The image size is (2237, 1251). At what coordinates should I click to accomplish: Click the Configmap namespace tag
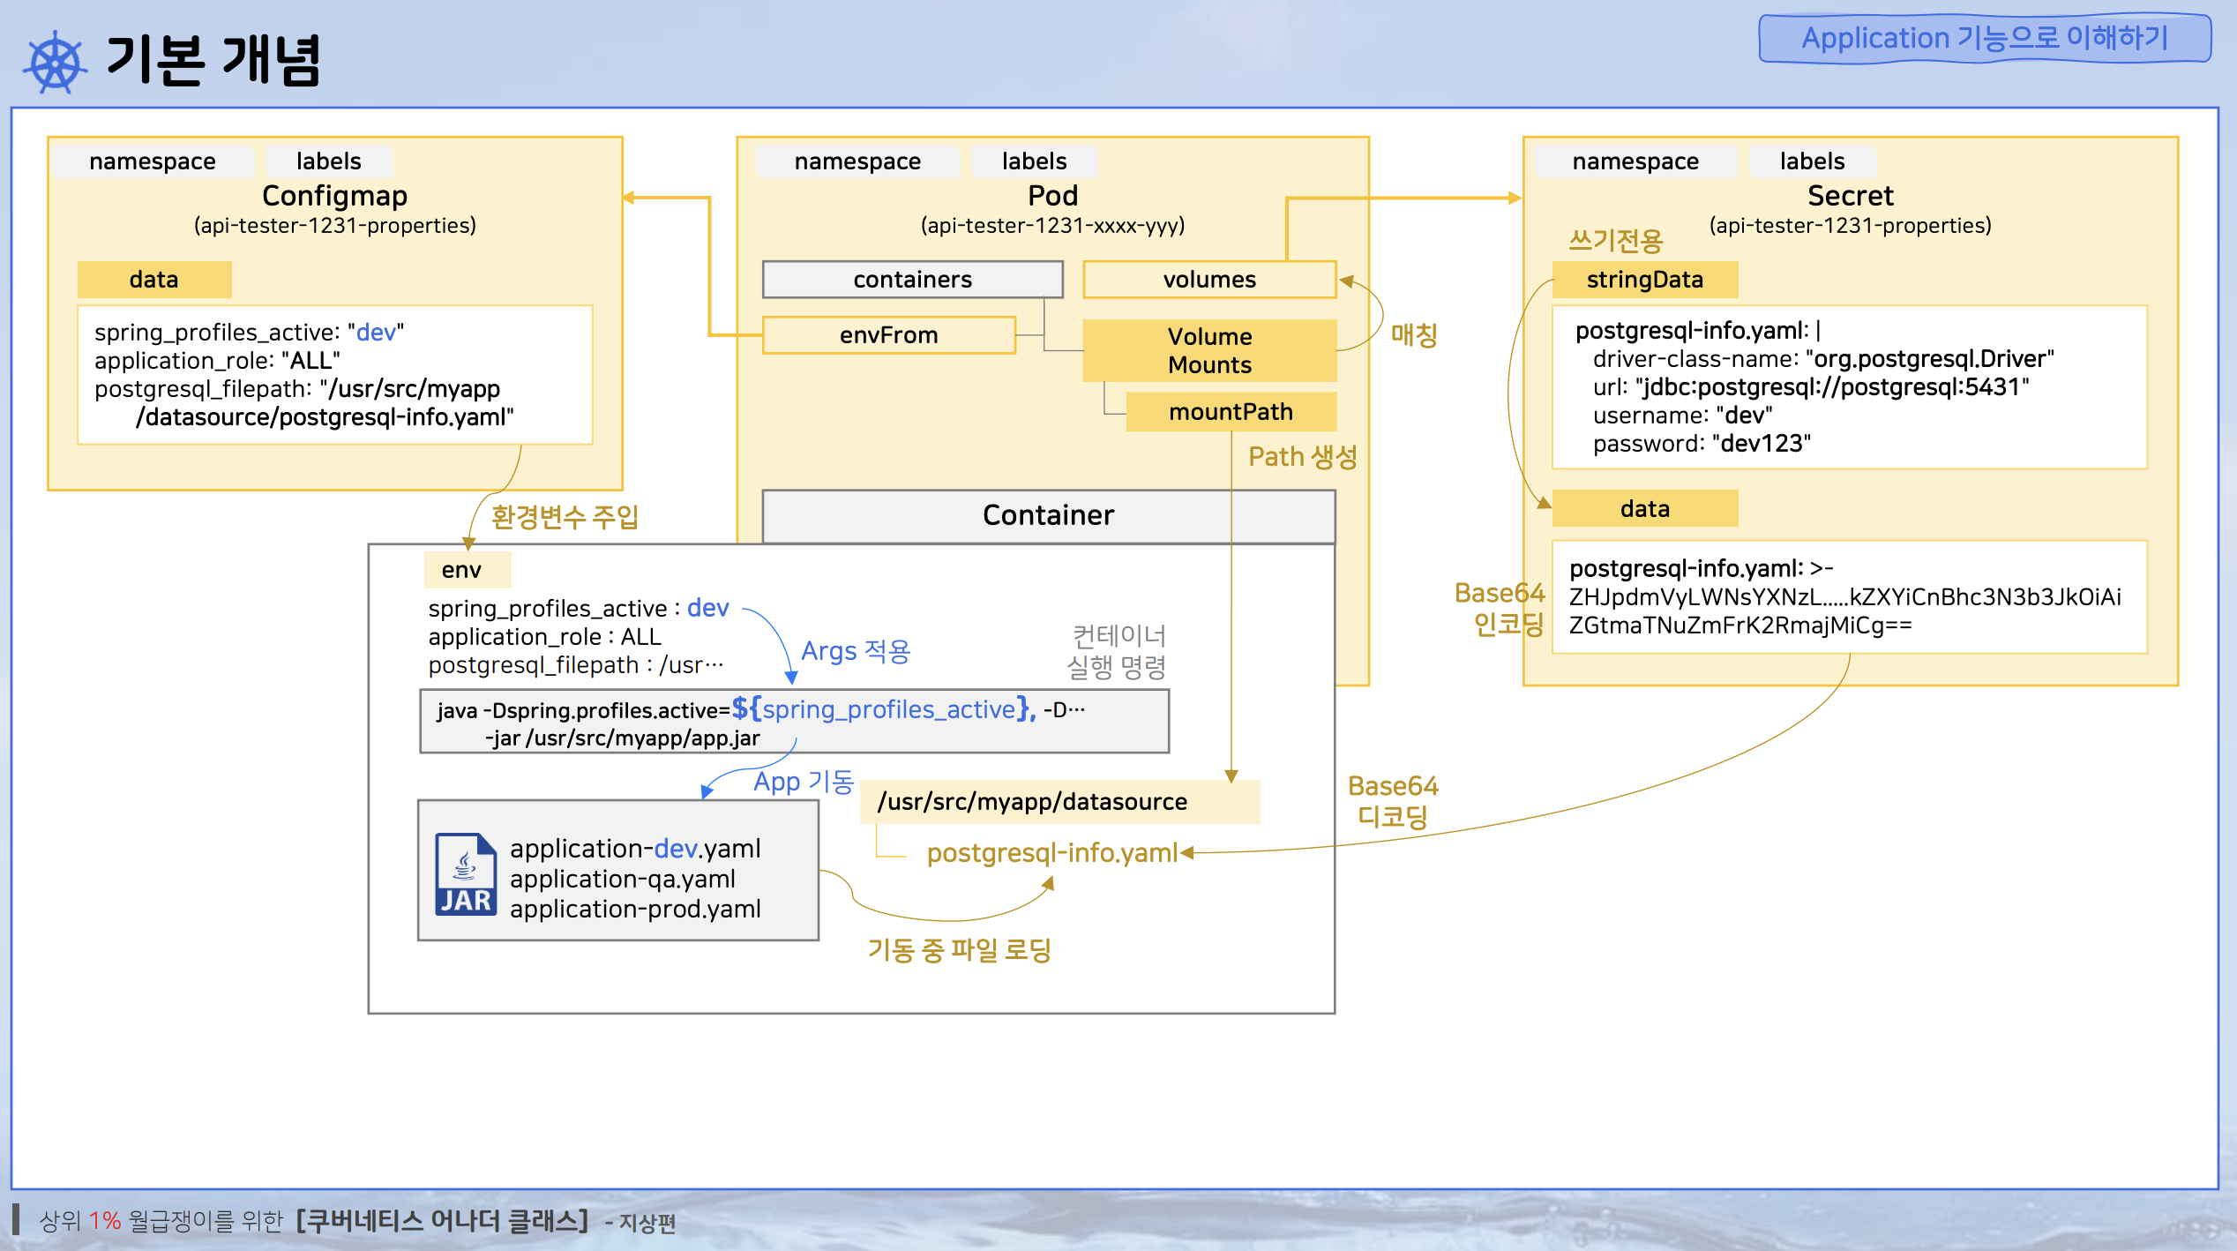pos(153,161)
